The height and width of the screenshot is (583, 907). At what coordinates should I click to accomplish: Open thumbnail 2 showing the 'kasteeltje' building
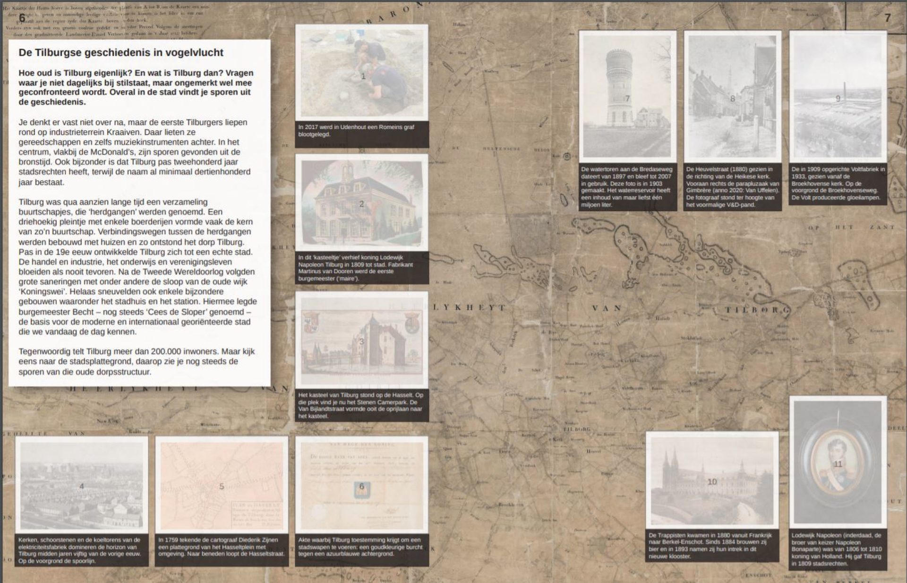pyautogui.click(x=362, y=203)
